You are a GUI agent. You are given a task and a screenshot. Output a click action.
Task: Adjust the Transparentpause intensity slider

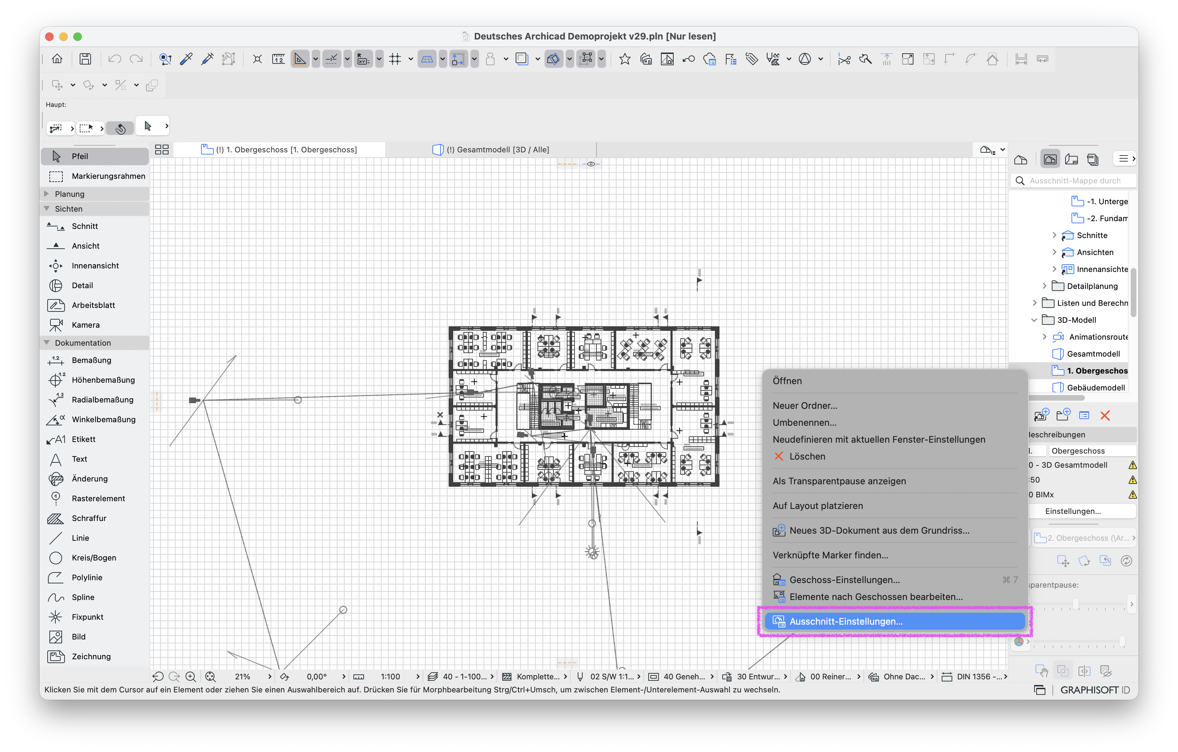[1075, 605]
